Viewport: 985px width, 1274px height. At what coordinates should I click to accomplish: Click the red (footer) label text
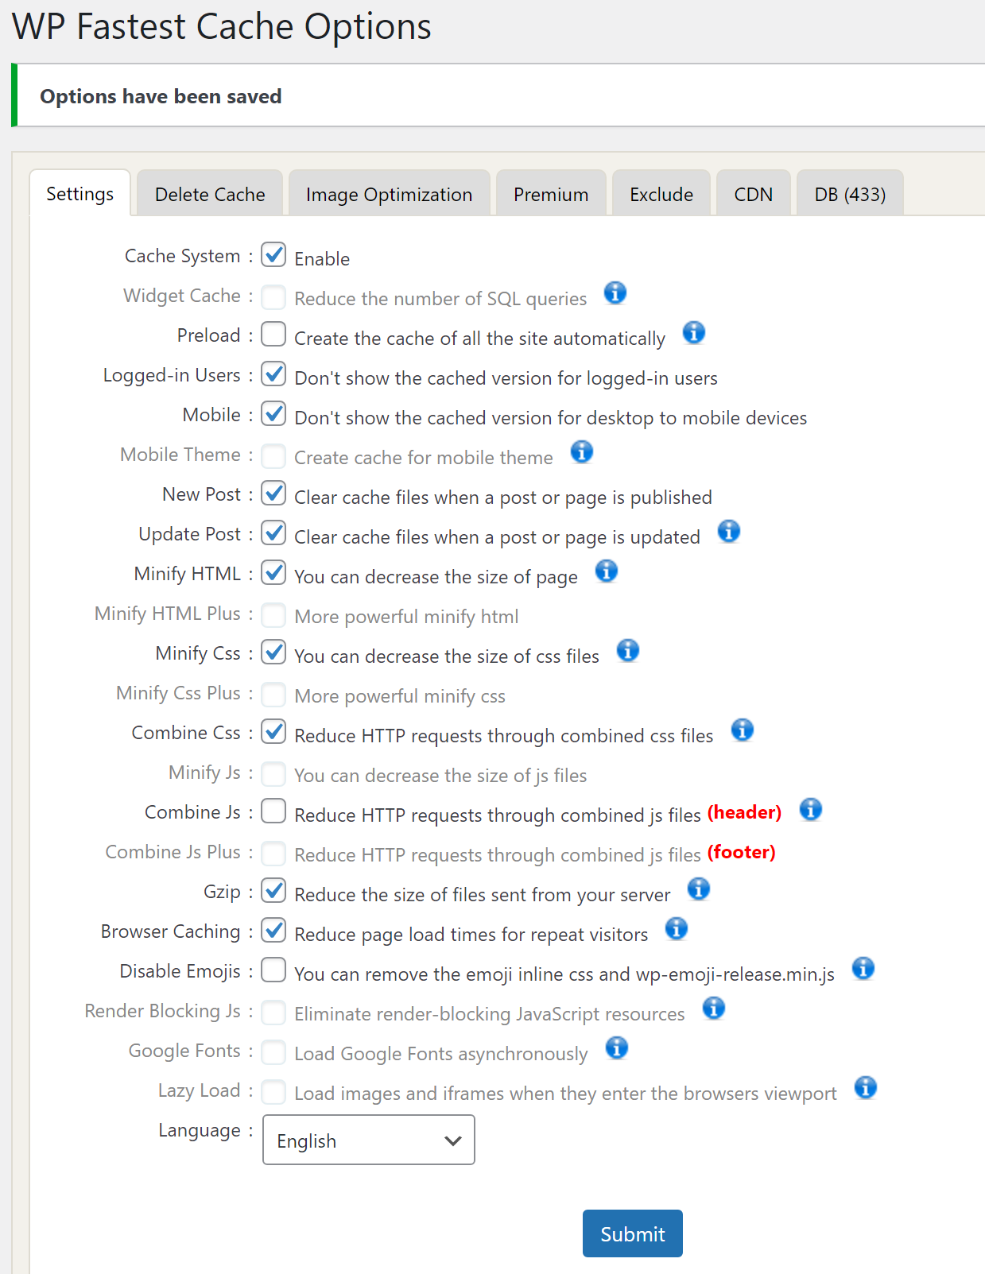742,852
